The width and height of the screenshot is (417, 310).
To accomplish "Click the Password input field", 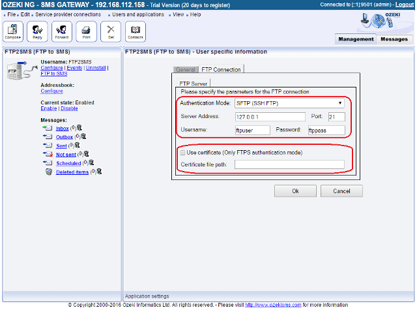I will point(326,131).
